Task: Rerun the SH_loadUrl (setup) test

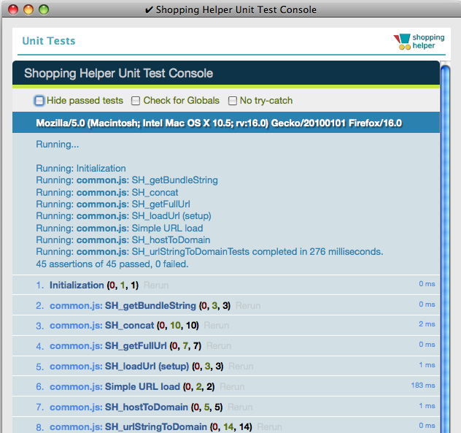Action: (x=241, y=367)
